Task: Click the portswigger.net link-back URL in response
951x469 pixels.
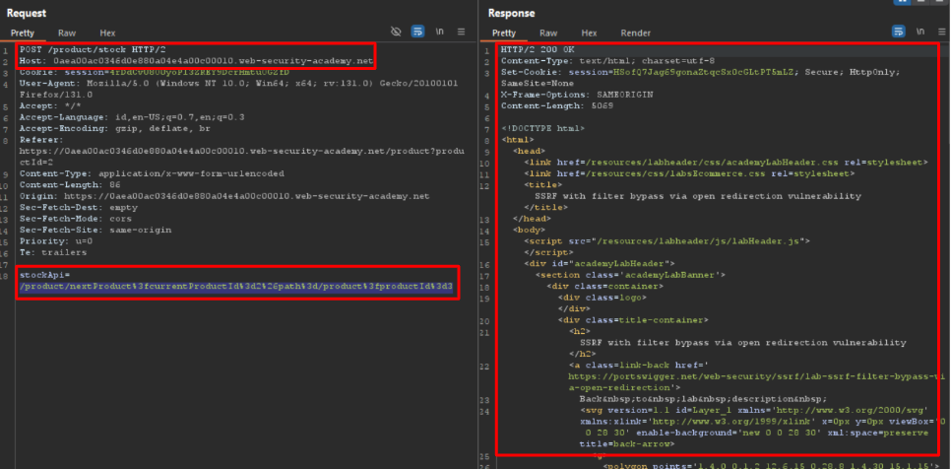Action: (719, 375)
